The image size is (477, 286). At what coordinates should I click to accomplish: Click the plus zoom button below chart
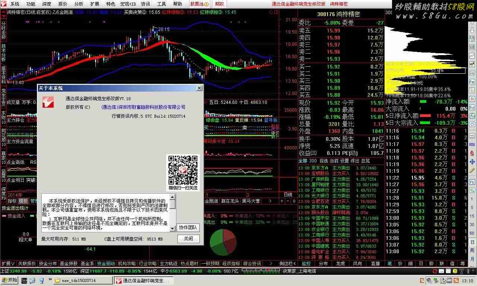[x=282, y=201]
